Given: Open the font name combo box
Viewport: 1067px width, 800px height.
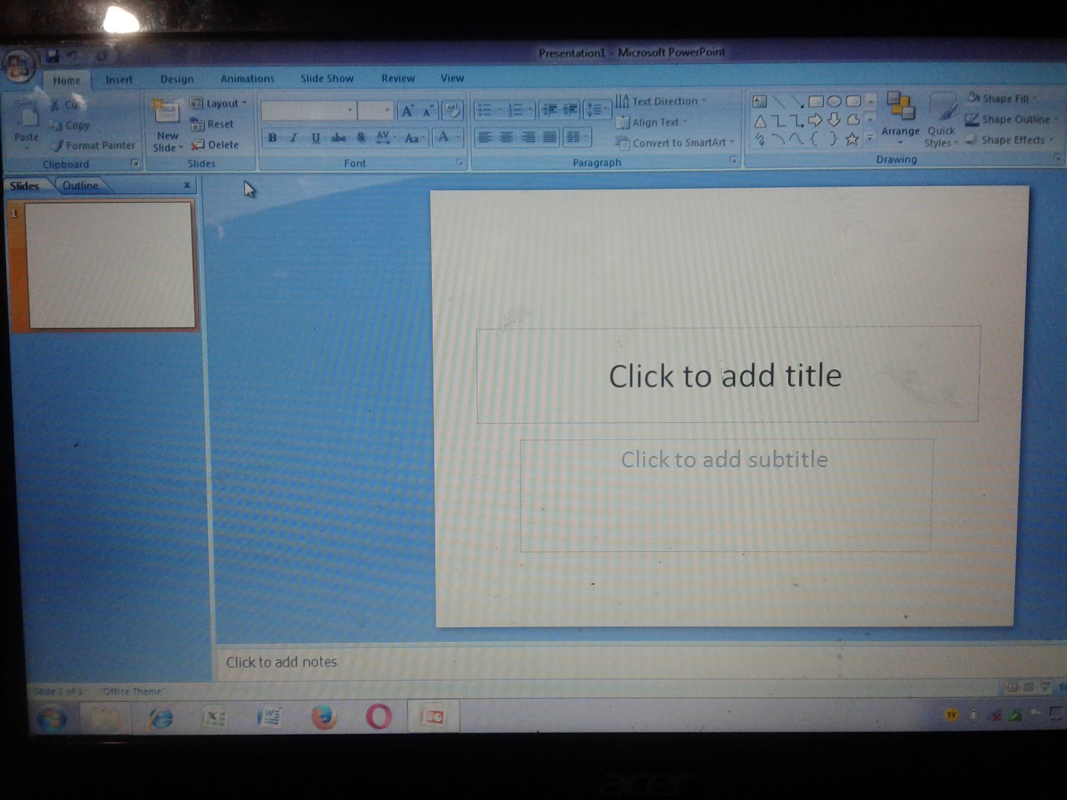Looking at the screenshot, I should click(308, 110).
